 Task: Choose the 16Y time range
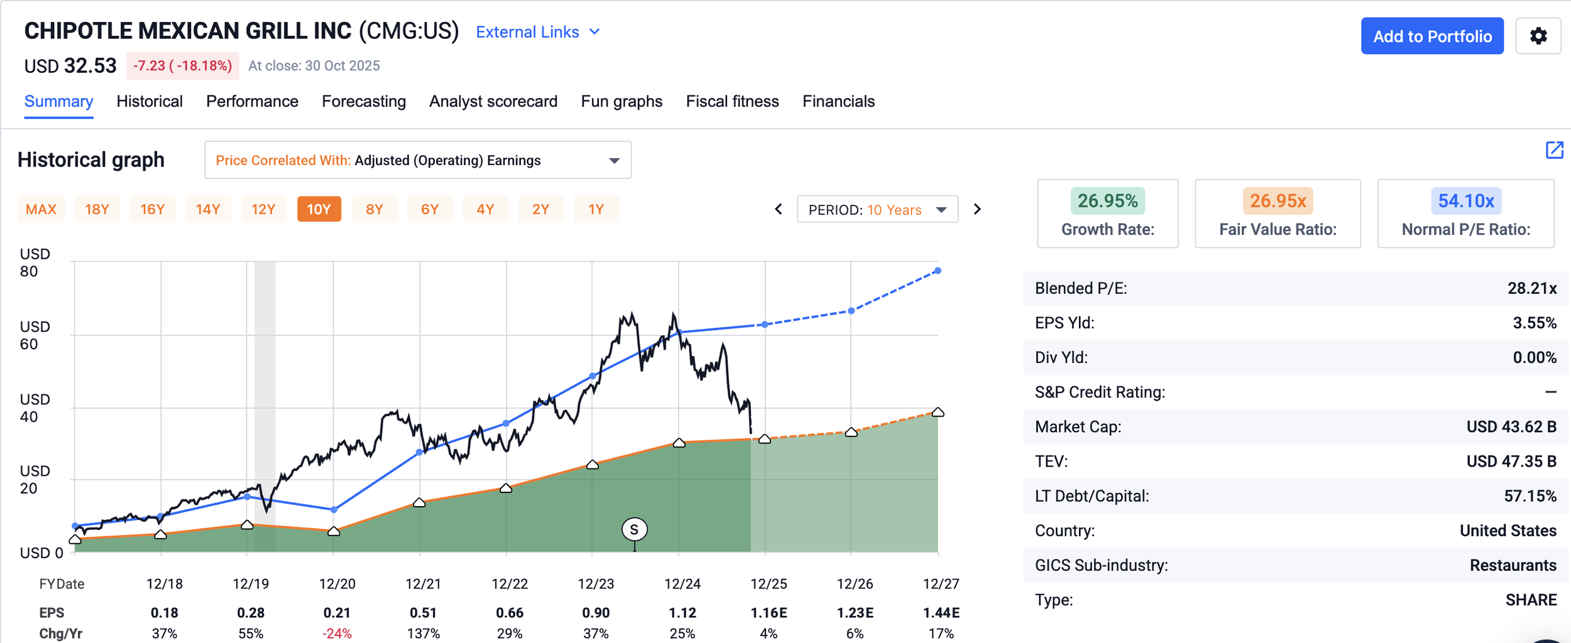(x=152, y=209)
